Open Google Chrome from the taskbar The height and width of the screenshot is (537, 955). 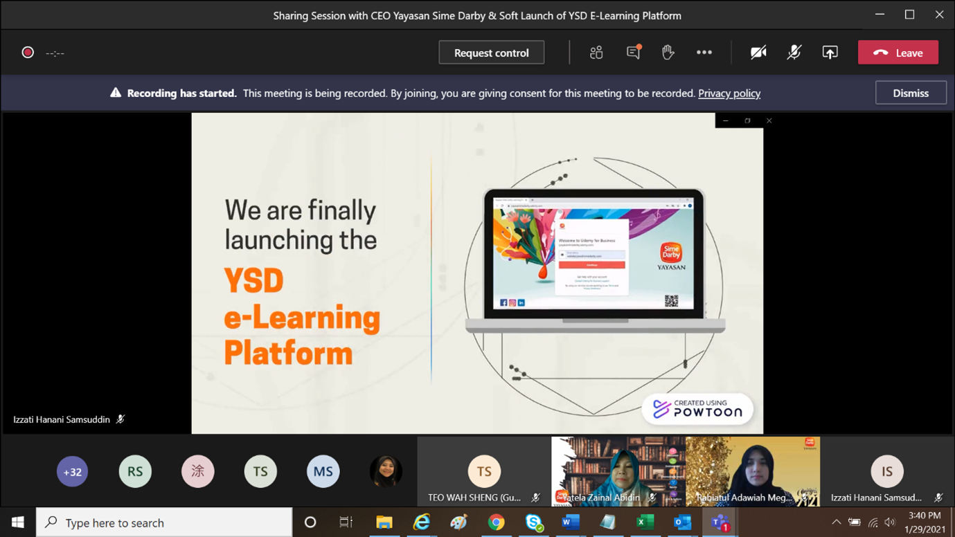point(496,522)
